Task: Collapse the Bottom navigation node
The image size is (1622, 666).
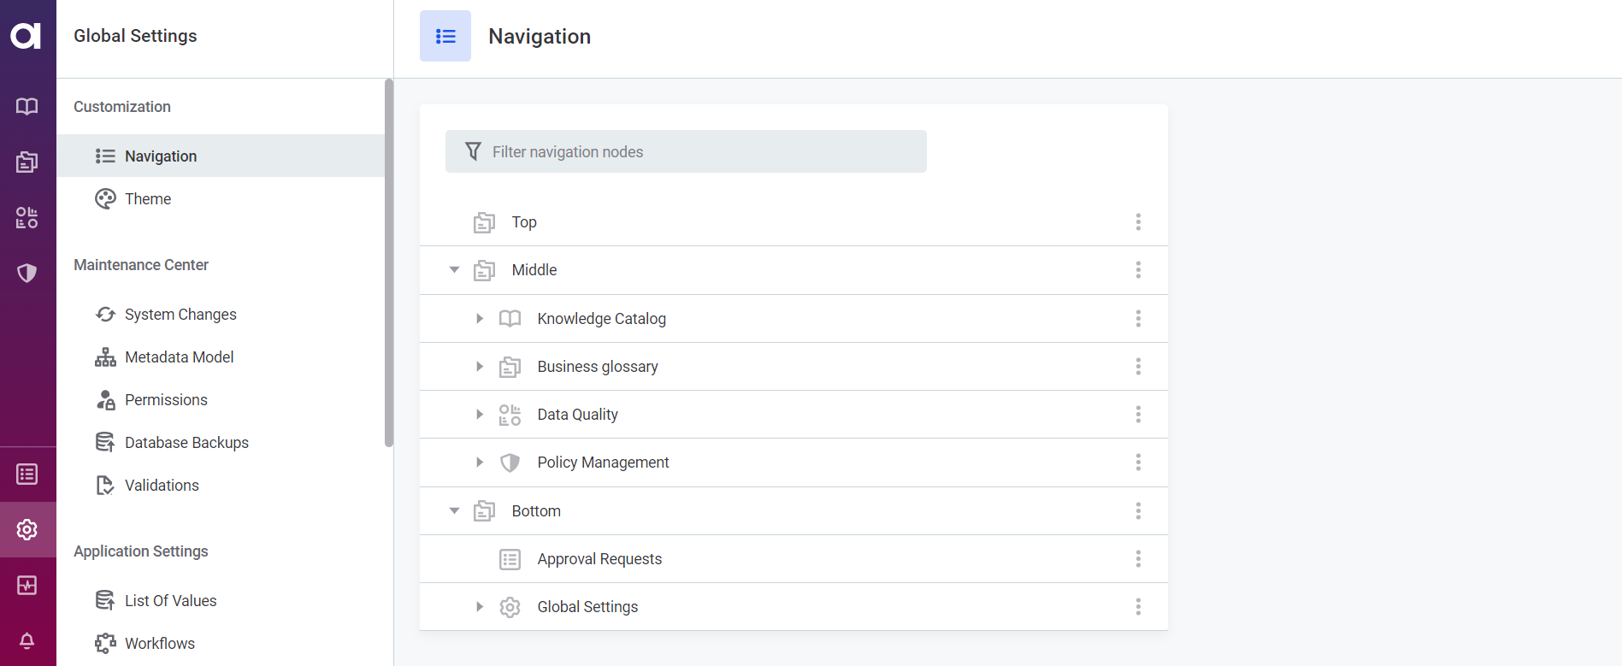Action: click(x=455, y=511)
